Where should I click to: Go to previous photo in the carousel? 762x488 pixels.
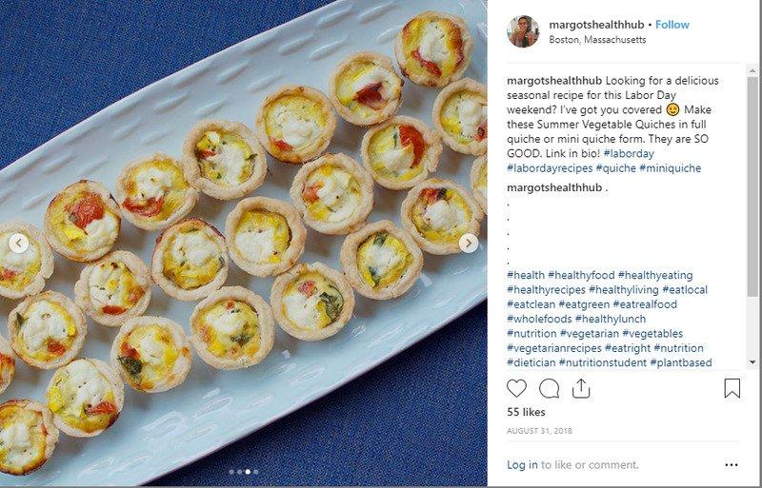click(18, 244)
